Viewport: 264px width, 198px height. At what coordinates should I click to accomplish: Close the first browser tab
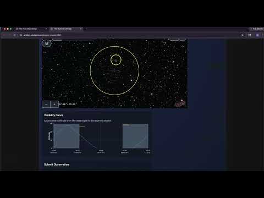[x=46, y=29]
